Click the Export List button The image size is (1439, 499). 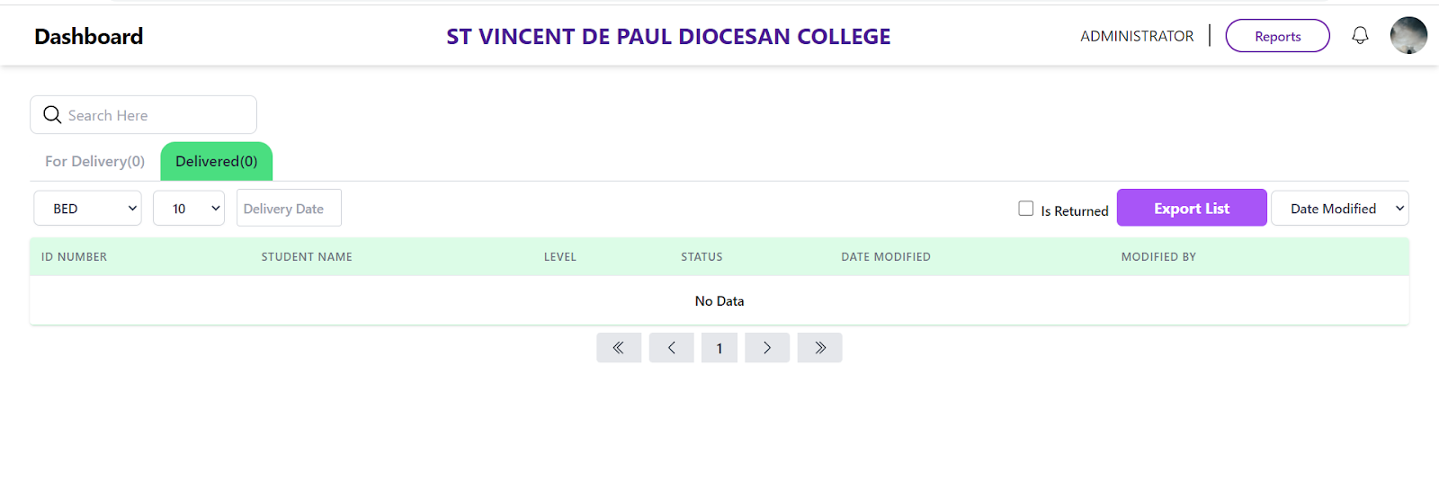1192,209
